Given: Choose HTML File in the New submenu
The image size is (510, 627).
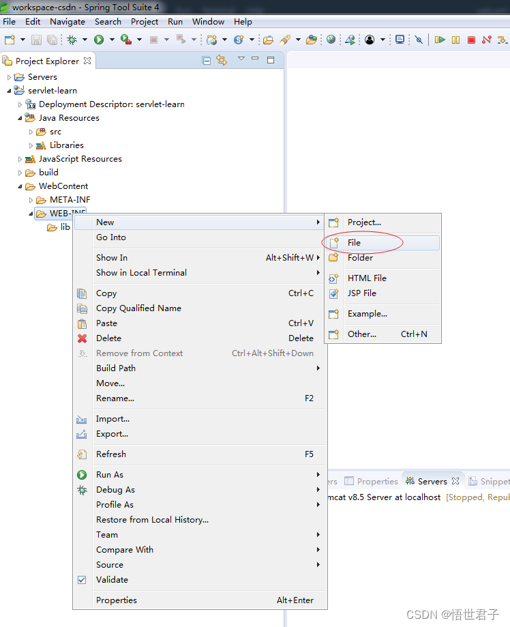Looking at the screenshot, I should (382, 278).
